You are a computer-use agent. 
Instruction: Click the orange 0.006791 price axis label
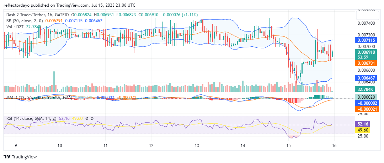pos(366,63)
